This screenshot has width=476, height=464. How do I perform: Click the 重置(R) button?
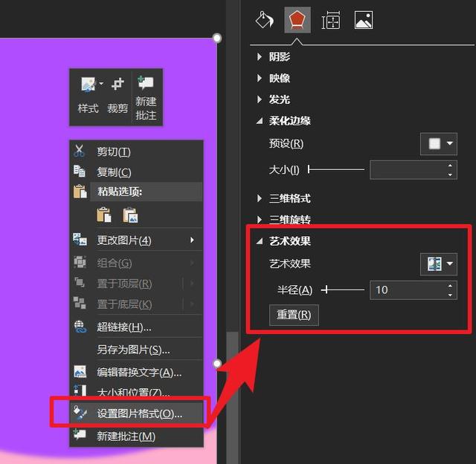tap(294, 316)
